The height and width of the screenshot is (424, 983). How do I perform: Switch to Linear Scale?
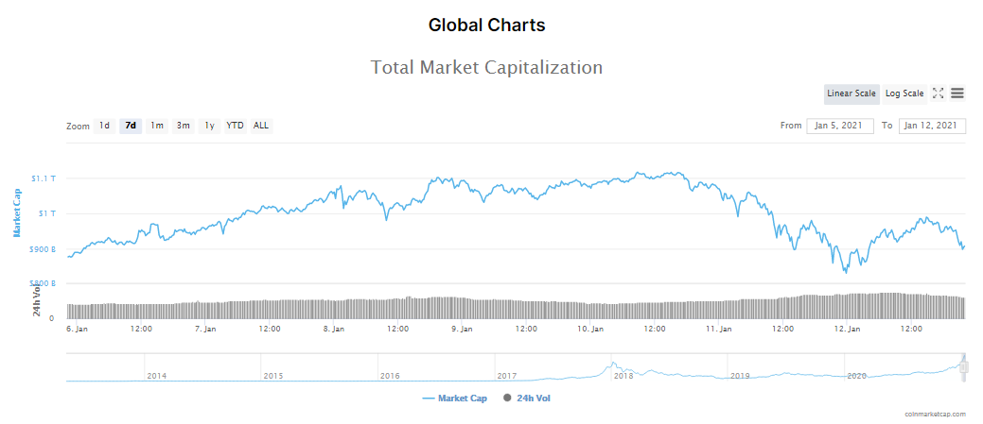click(851, 93)
